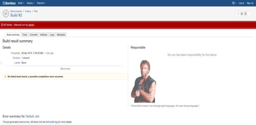
Task: Open the Logs tab
Action: pos(52,35)
